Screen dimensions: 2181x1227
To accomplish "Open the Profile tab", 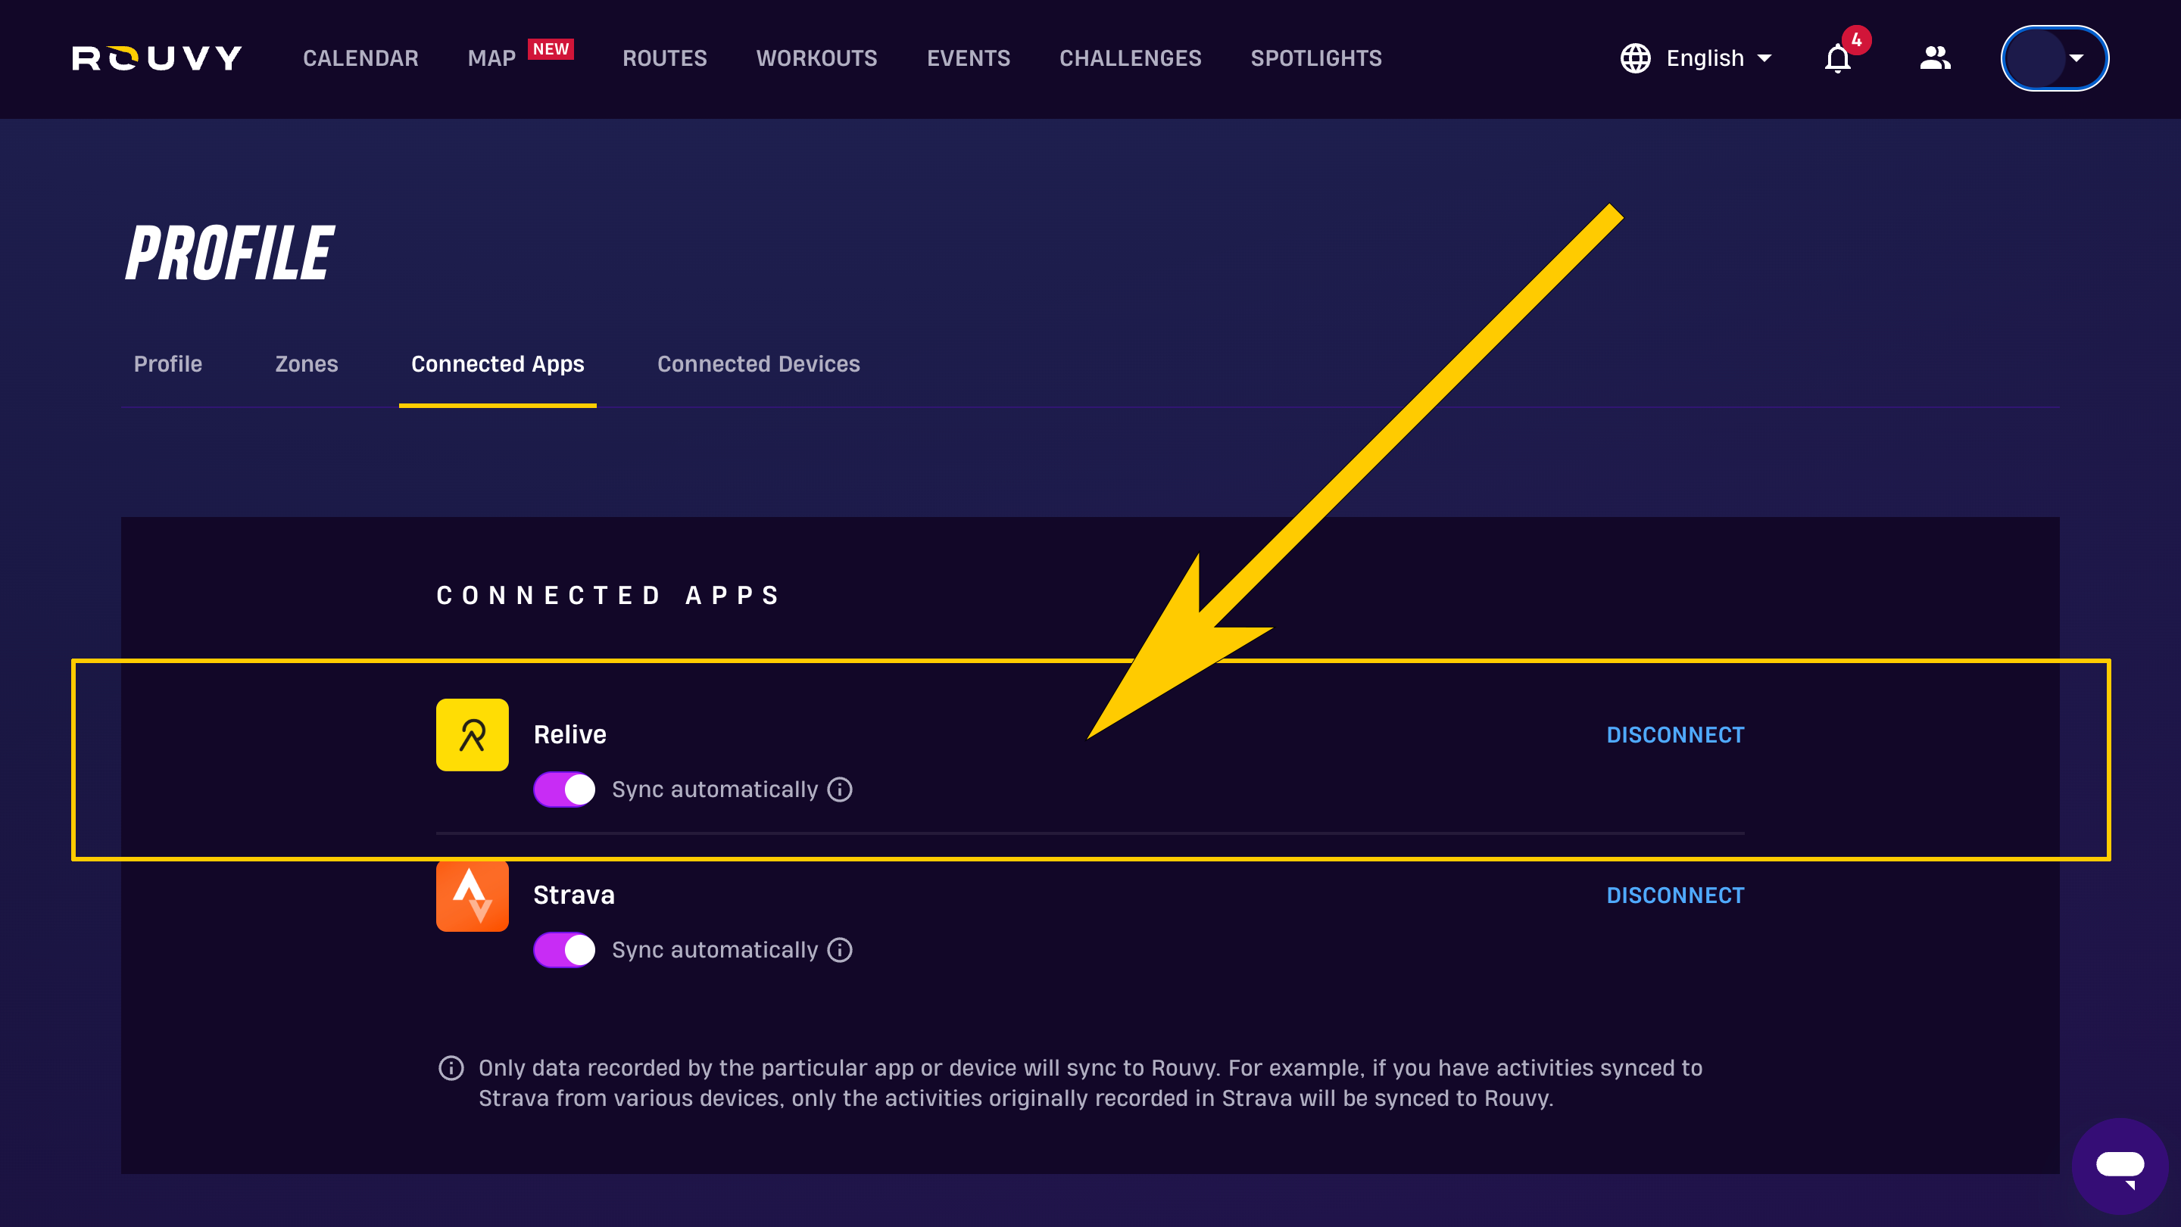I will [x=167, y=364].
